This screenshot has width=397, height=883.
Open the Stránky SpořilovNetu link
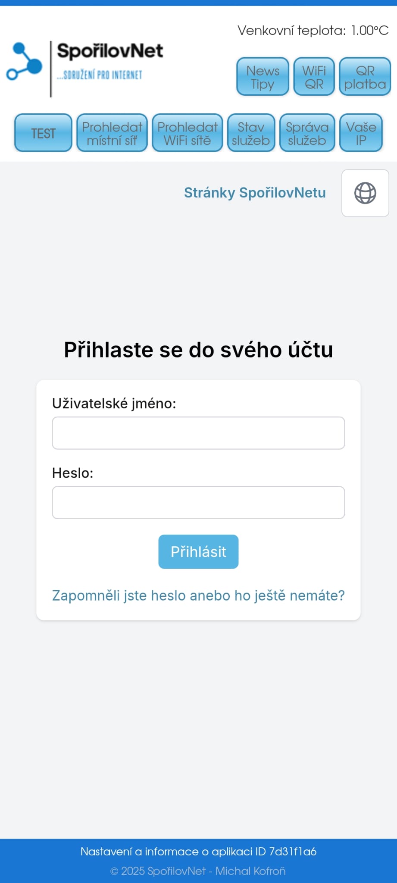coord(255,193)
